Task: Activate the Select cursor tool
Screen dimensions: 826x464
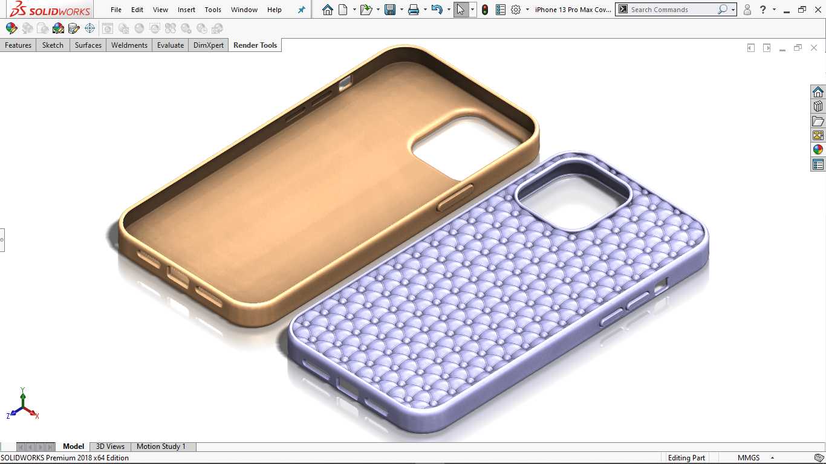Action: [x=461, y=10]
